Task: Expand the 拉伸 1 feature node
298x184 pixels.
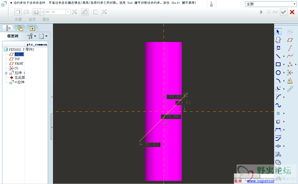Action: coord(6,73)
